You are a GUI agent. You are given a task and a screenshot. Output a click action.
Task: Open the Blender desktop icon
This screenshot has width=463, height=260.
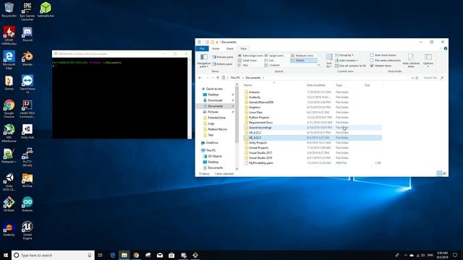tap(27, 58)
